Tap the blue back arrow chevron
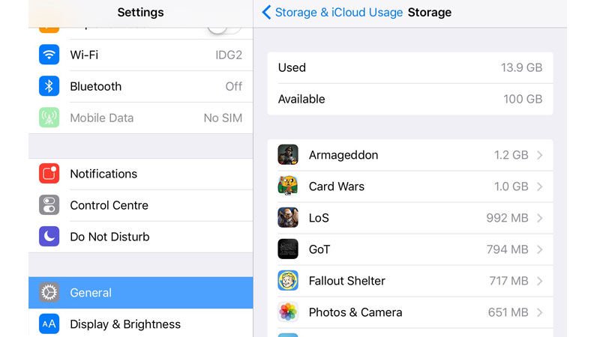Screen dimensions: 600x337 (266, 12)
